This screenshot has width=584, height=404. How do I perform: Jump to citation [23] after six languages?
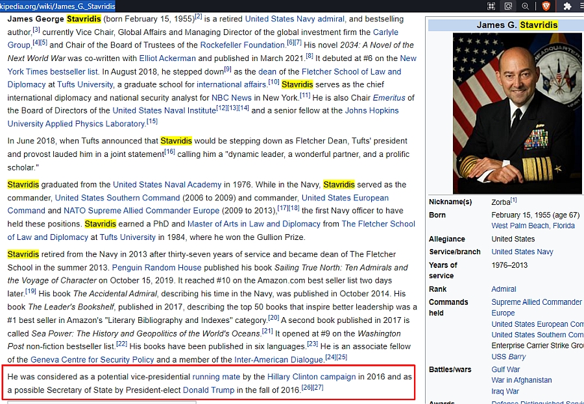[x=313, y=344]
